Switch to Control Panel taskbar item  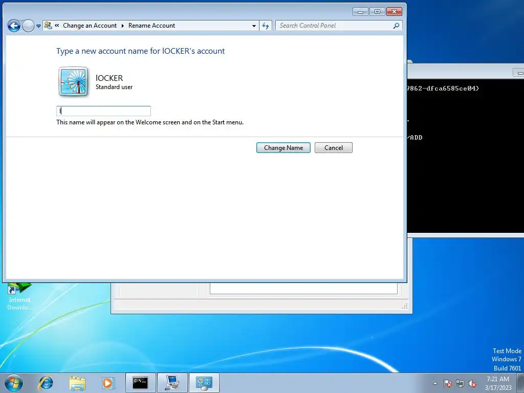point(204,383)
